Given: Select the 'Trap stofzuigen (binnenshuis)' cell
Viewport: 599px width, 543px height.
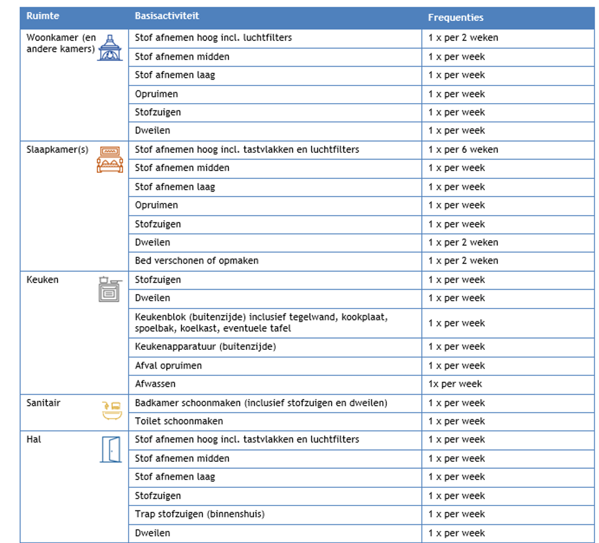Looking at the screenshot, I should click(x=200, y=514).
